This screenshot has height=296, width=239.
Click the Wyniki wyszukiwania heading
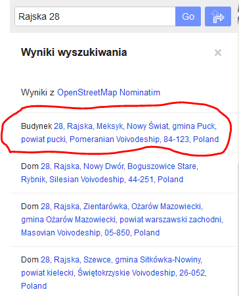(74, 53)
